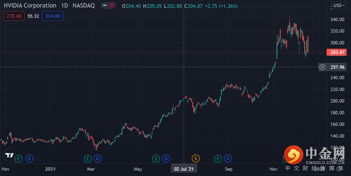
Task: Open the USD currency dropdown
Action: [x=339, y=6]
